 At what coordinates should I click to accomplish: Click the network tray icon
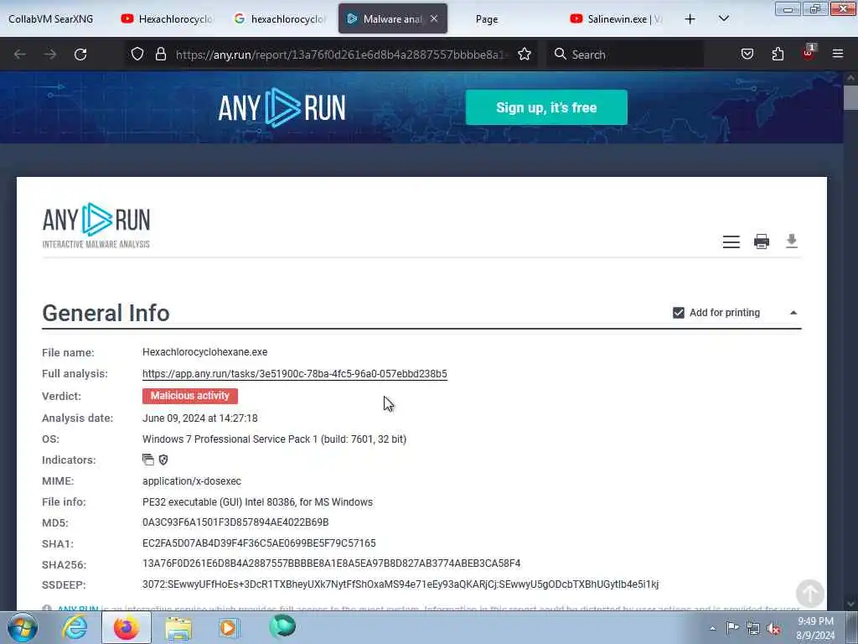coord(753,628)
